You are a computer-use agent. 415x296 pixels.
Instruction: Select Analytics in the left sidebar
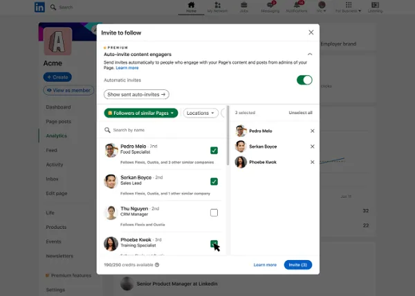click(x=57, y=136)
